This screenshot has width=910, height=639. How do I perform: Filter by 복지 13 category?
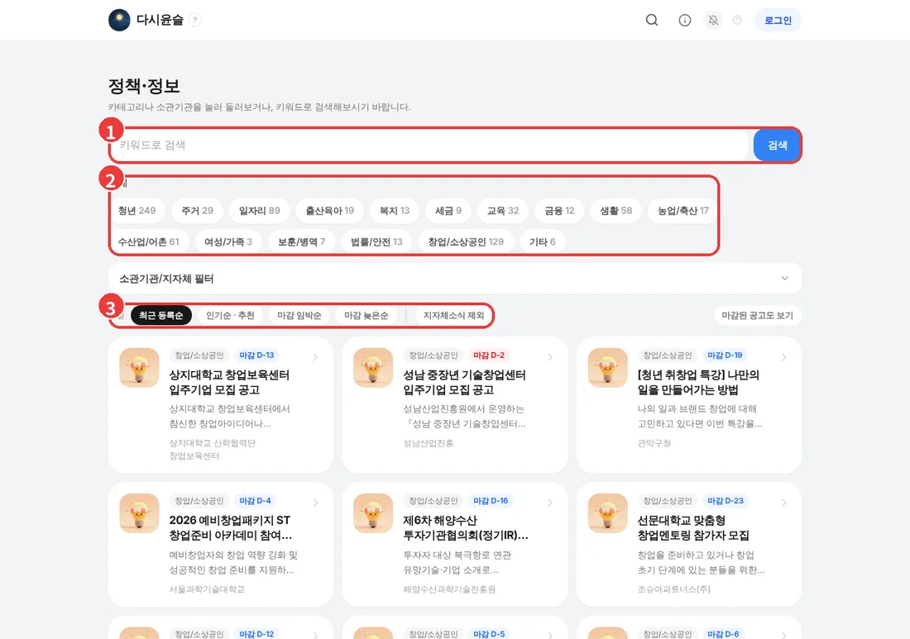pos(395,211)
